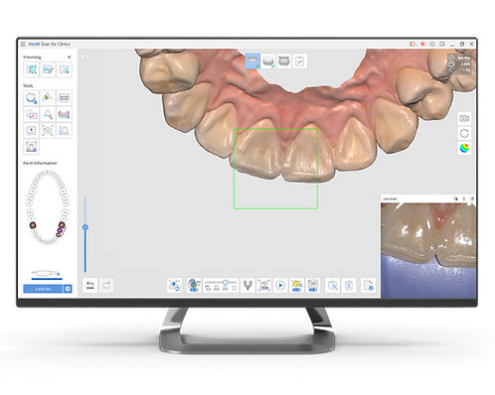Open the hamburger menu beside Medit Scan
The image size is (495, 395).
[23, 44]
